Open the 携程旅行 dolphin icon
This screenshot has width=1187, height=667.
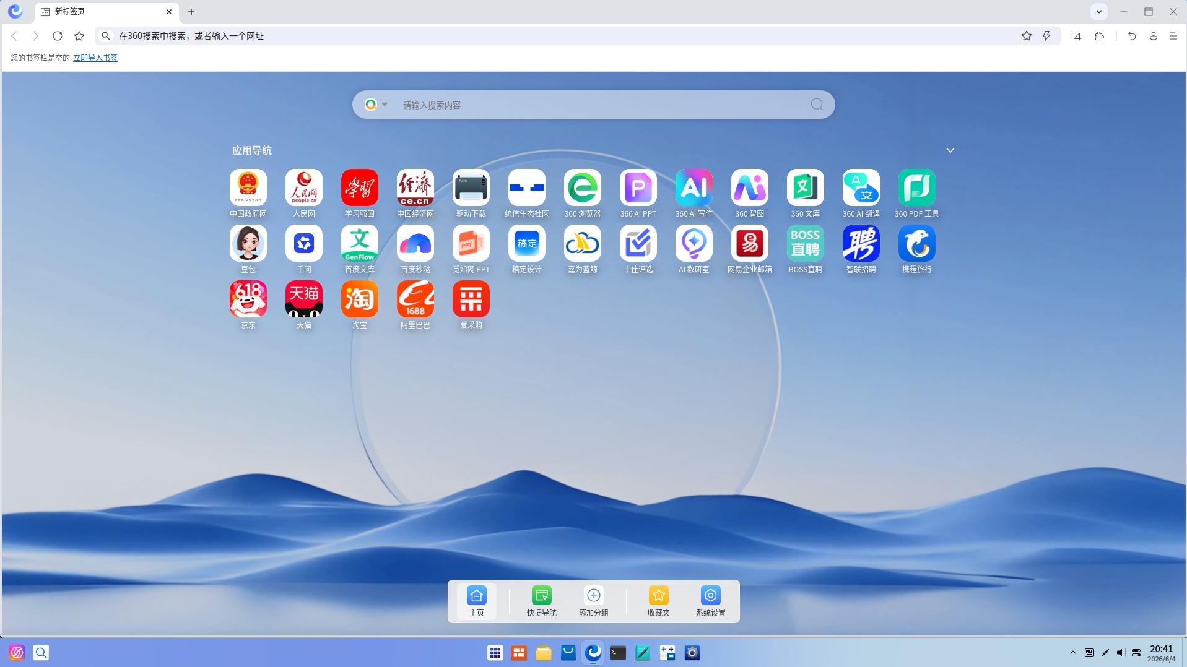pos(917,243)
